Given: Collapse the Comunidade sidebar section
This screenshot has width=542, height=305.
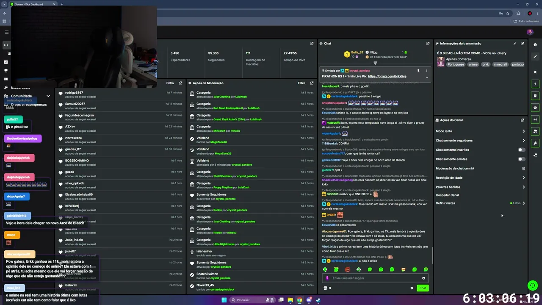Looking at the screenshot, I should click(48, 96).
